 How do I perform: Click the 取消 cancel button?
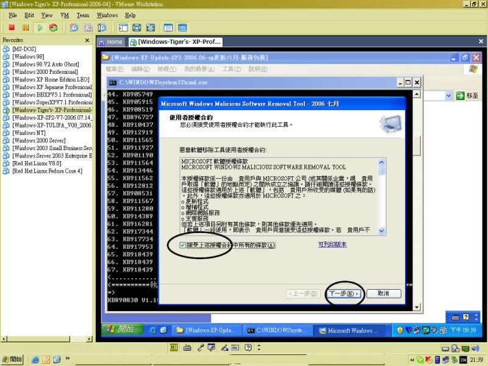pyautogui.click(x=384, y=293)
